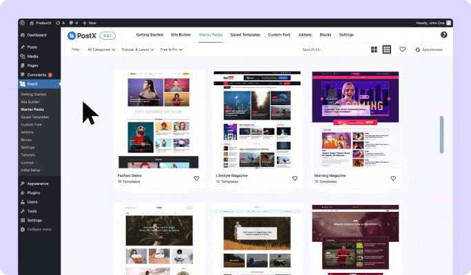
Task: Open Pages in the sidebar
Action: [x=39, y=65]
